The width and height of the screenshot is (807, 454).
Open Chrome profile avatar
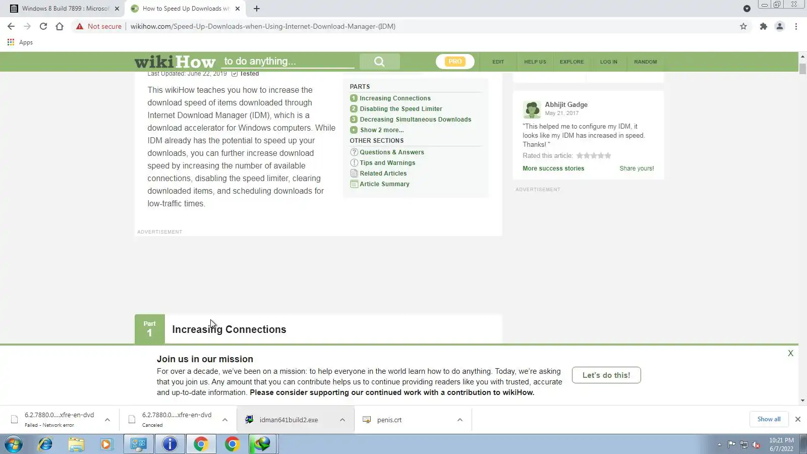(x=780, y=26)
